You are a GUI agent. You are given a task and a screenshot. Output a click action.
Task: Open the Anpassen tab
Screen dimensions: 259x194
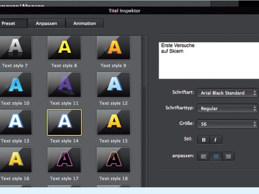click(x=46, y=23)
